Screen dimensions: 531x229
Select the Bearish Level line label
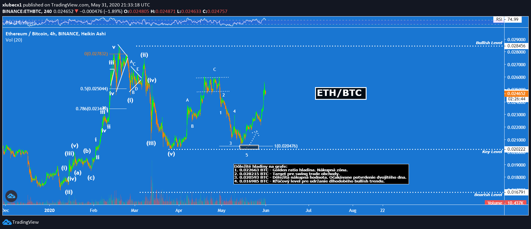(x=488, y=195)
